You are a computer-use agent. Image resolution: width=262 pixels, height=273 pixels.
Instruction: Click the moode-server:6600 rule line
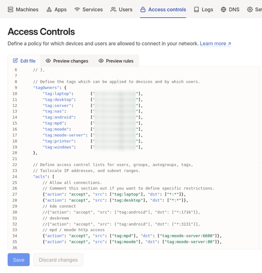tap(132, 236)
